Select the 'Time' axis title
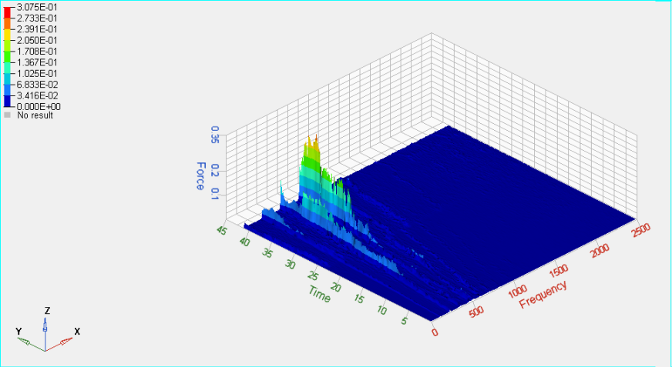 (x=320, y=292)
